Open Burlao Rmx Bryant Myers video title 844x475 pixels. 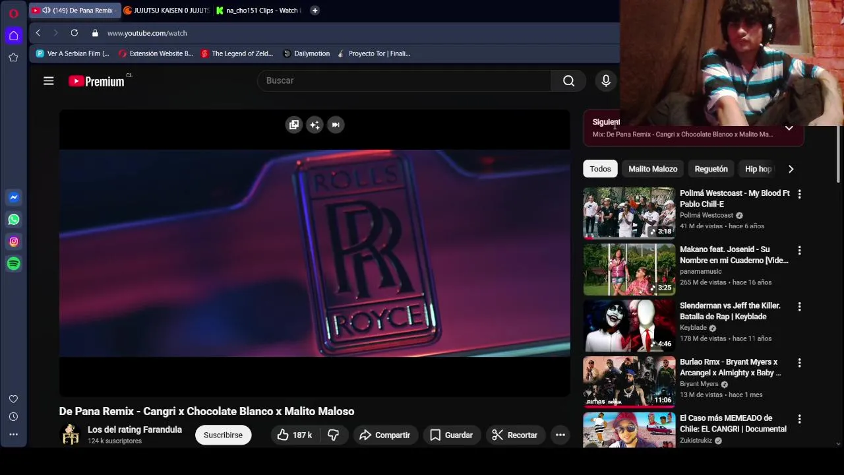730,367
